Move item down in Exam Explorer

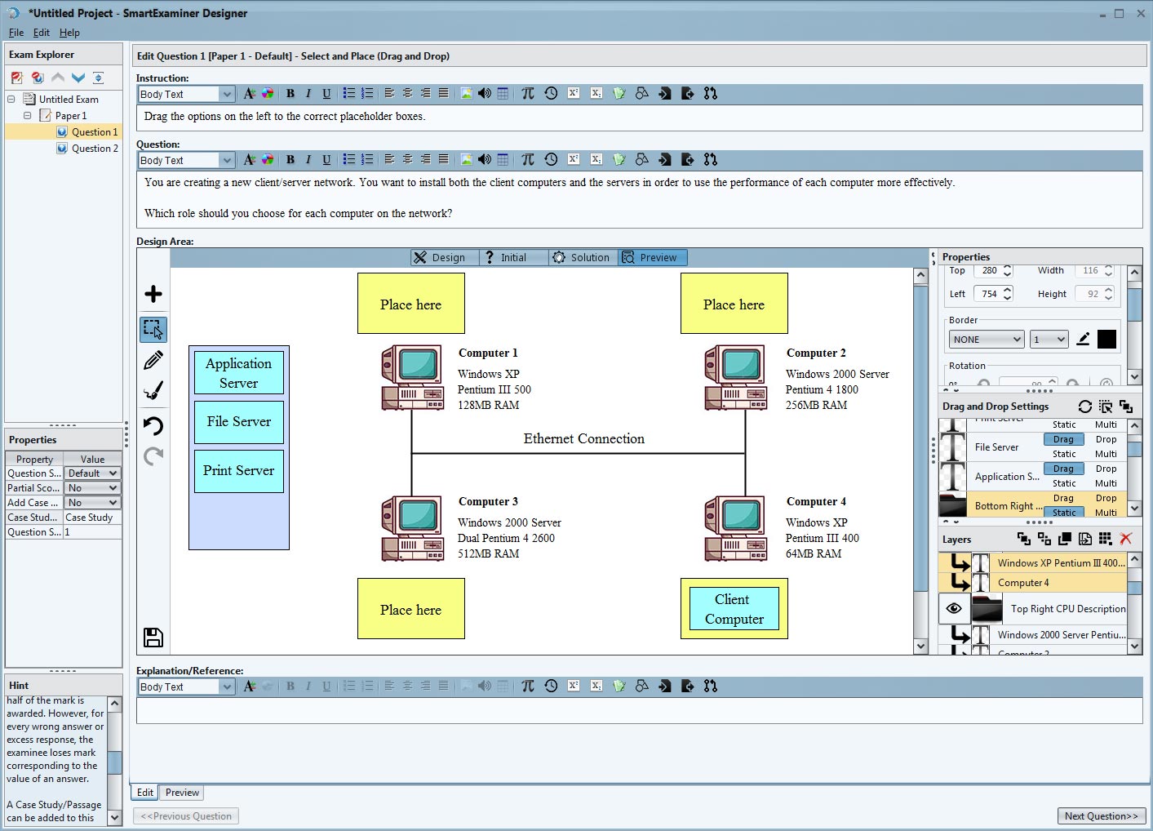(78, 78)
